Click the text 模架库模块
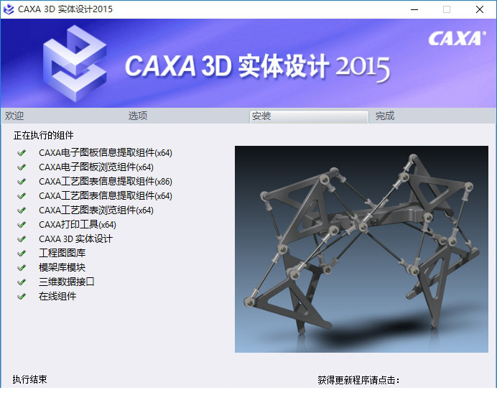The width and height of the screenshot is (497, 403). click(62, 268)
